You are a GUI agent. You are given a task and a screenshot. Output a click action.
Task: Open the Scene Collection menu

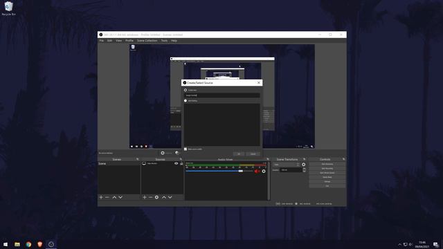[147, 41]
